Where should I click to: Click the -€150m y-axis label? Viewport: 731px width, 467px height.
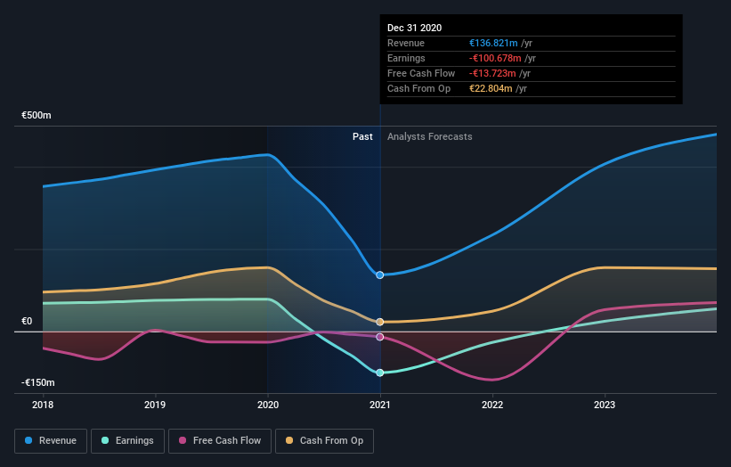(x=37, y=382)
